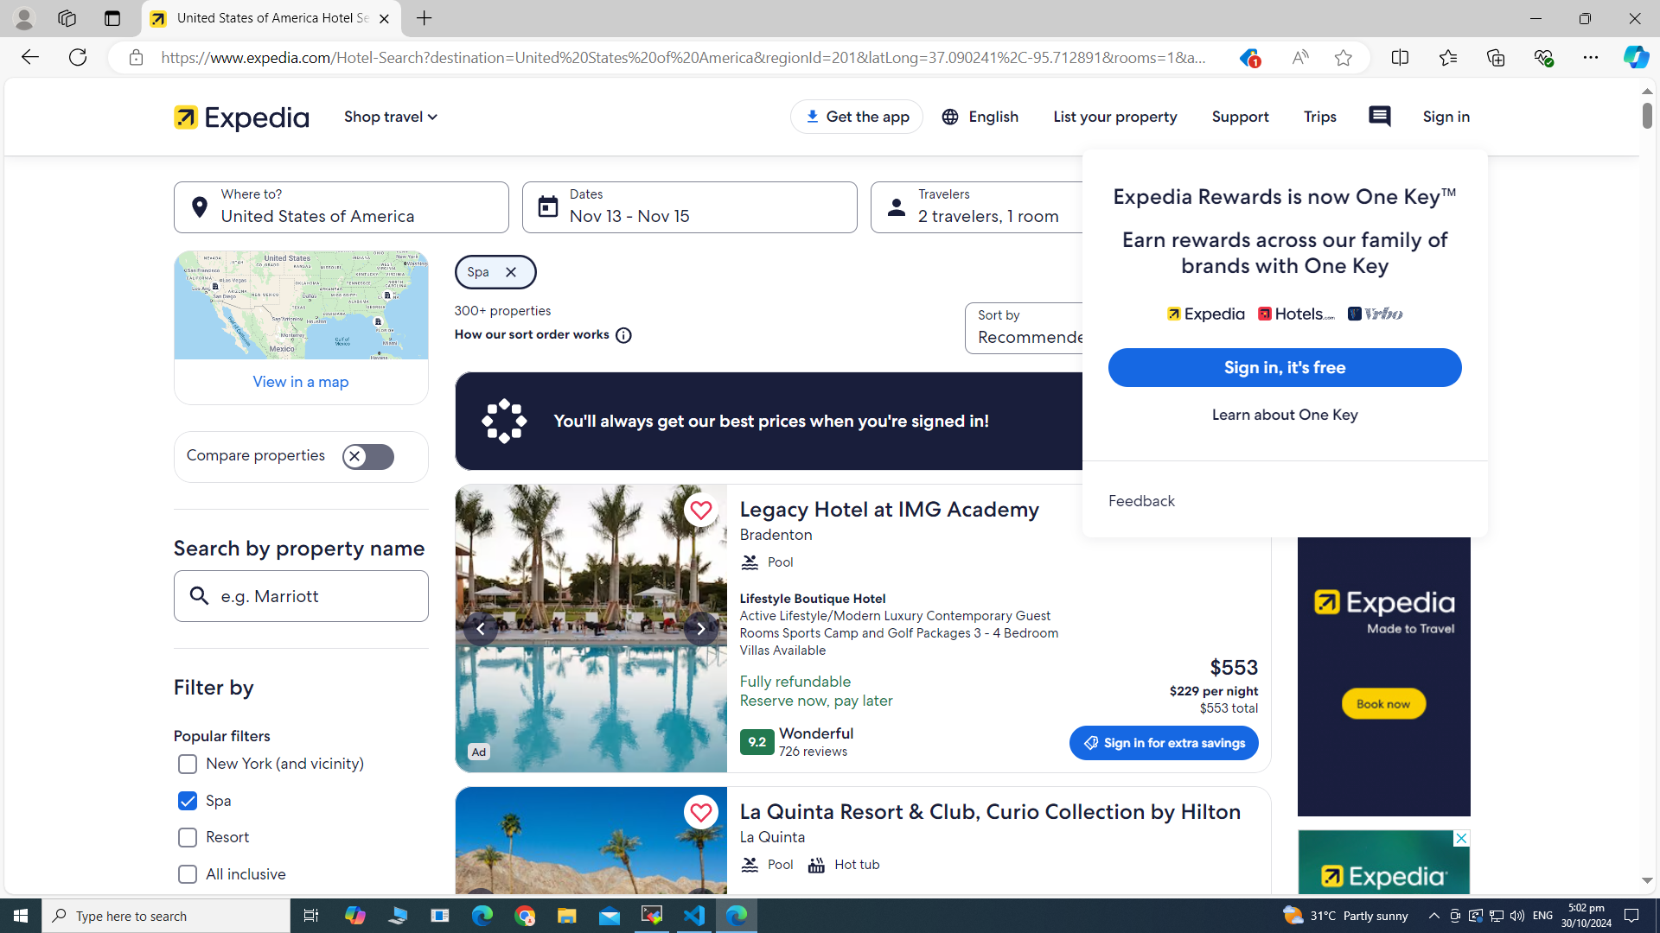1660x933 pixels.
Task: Open Browser essentials icon
Action: click(1543, 58)
